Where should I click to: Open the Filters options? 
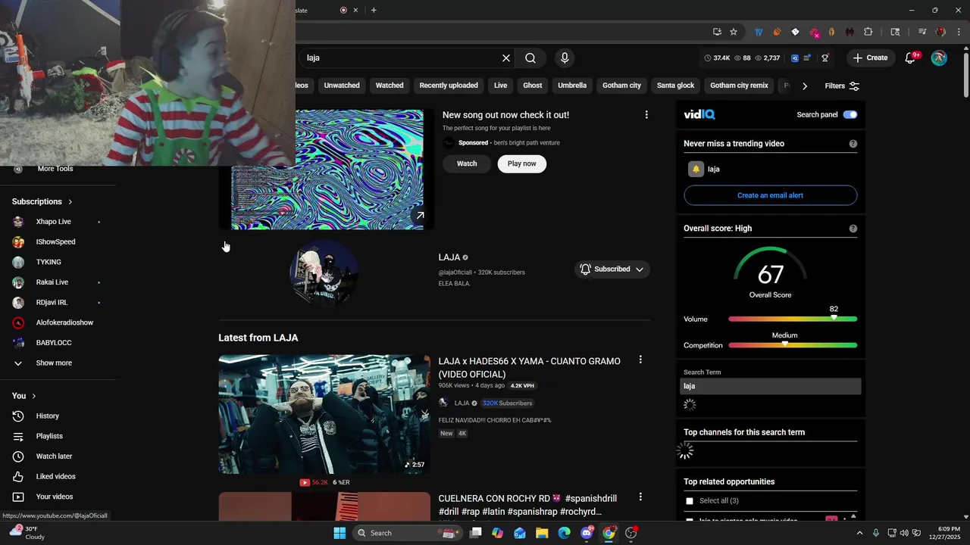(x=842, y=86)
